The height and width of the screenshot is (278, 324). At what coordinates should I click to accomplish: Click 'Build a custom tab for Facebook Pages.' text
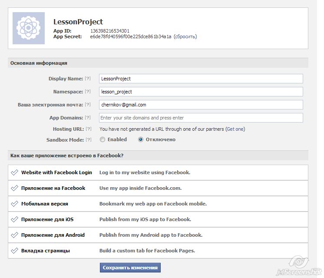(x=147, y=251)
